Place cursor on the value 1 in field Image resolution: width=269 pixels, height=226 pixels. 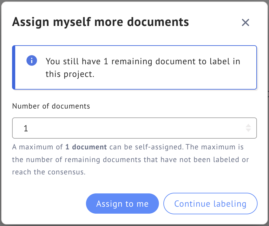26,128
